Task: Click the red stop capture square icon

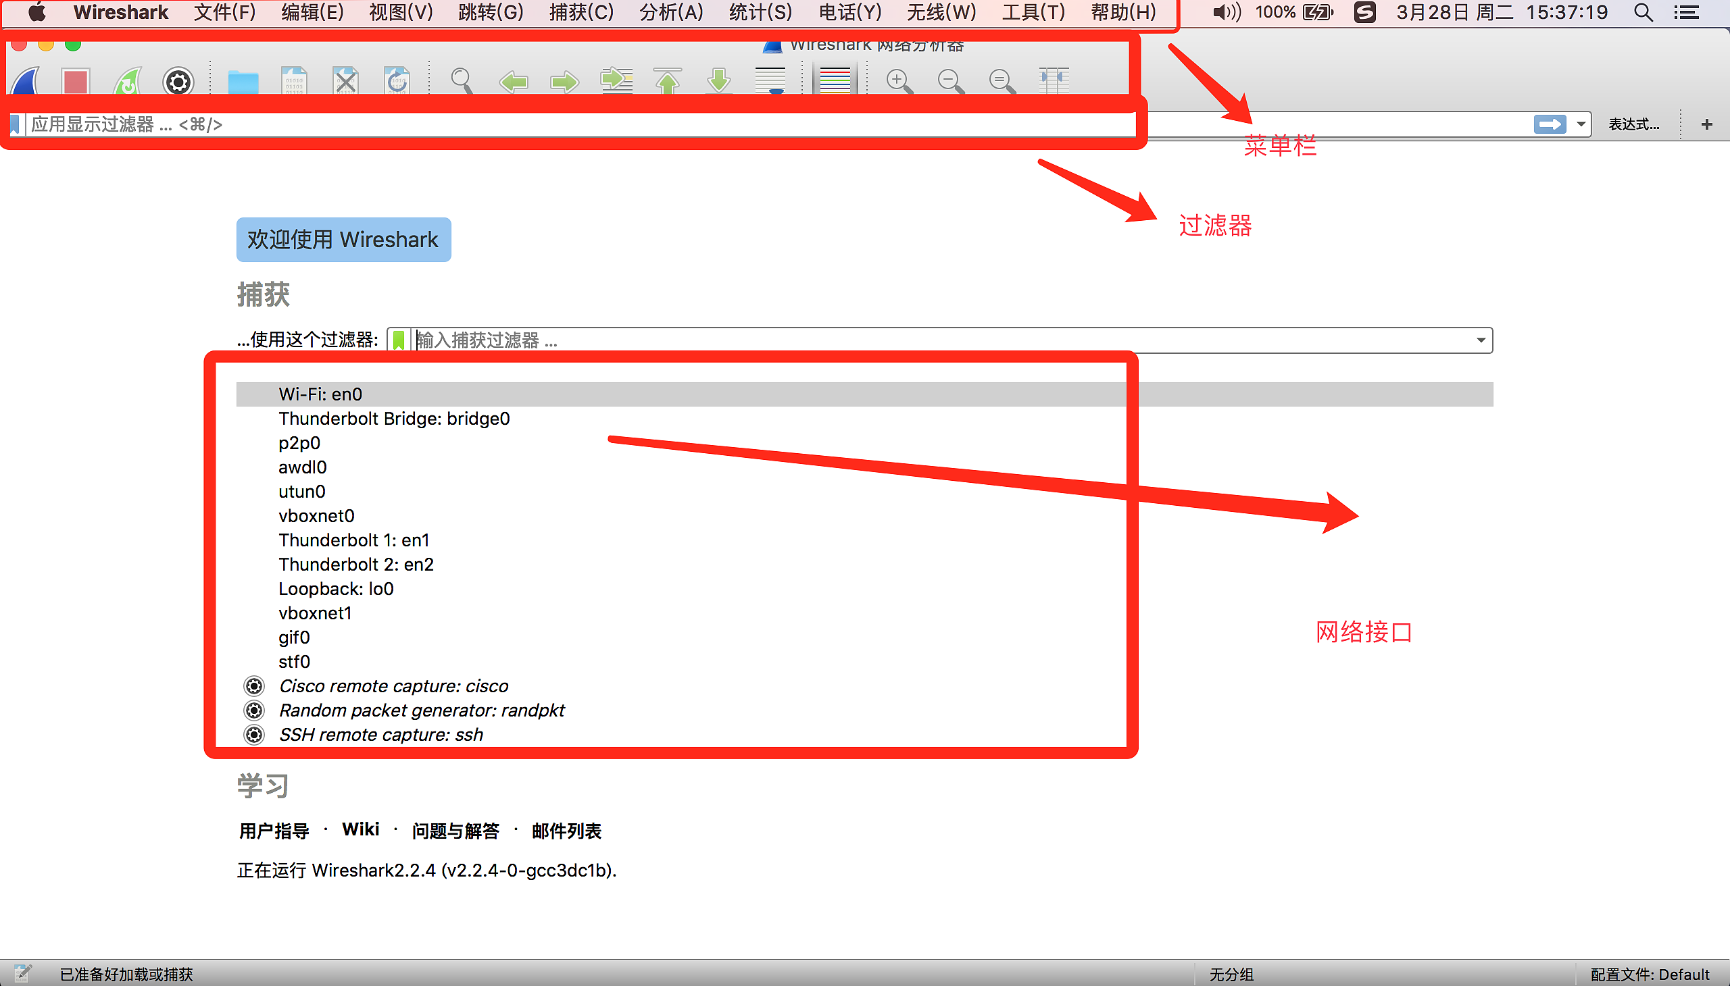Action: (x=75, y=81)
